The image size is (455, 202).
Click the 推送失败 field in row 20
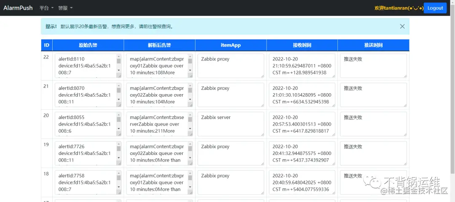pos(373,124)
